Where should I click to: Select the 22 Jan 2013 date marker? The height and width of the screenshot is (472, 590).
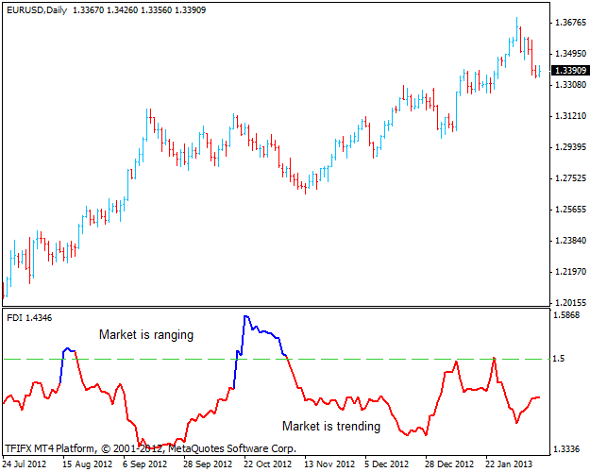click(x=510, y=464)
